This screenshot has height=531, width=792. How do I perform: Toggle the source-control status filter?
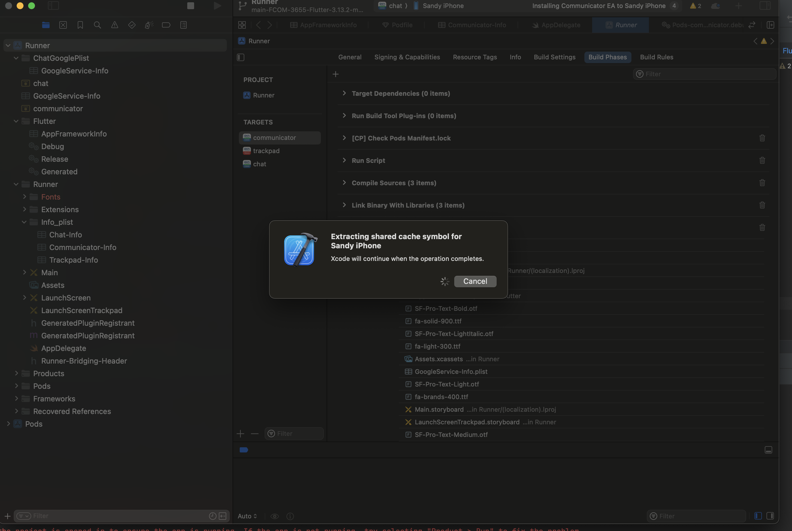223,516
